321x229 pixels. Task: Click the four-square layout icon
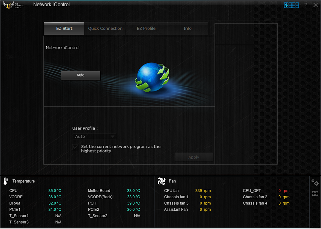(x=315, y=194)
